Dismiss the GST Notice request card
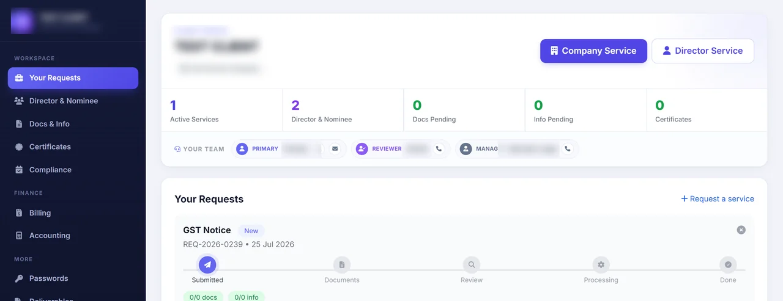Image resolution: width=783 pixels, height=301 pixels. tap(741, 230)
